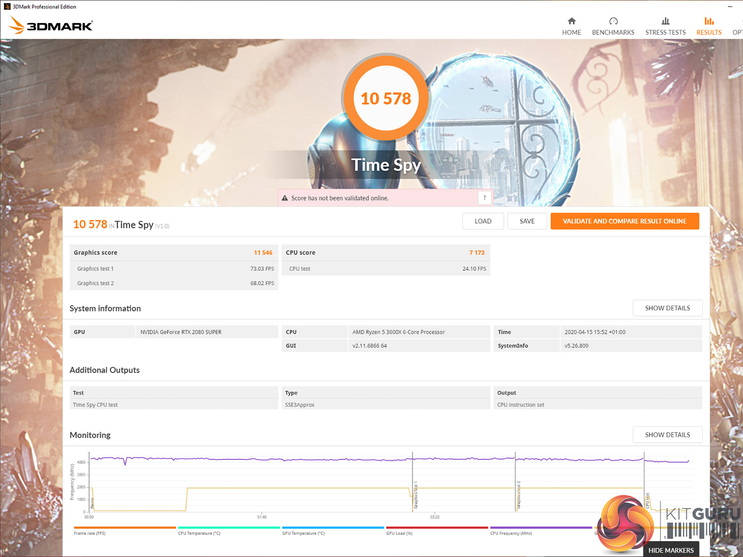This screenshot has height=557, width=743.
Task: Open Stress Tests chart icon
Action: 665,21
